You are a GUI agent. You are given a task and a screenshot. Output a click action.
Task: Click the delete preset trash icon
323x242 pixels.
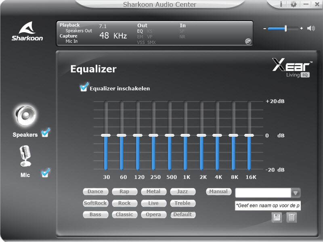coord(292,217)
